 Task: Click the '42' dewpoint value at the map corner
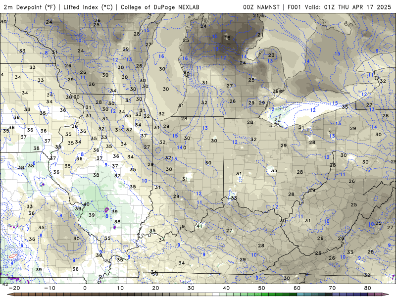tap(5, 284)
